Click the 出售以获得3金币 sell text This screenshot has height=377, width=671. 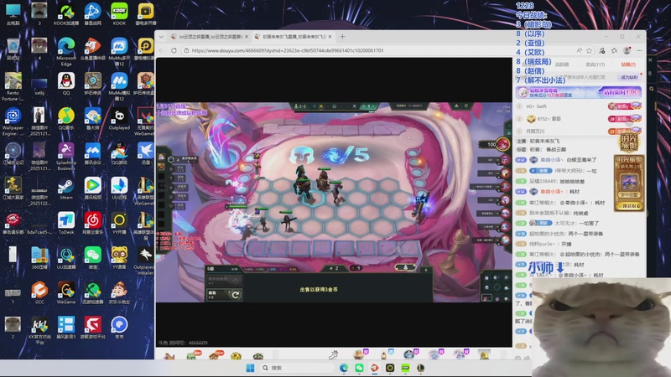pos(319,289)
